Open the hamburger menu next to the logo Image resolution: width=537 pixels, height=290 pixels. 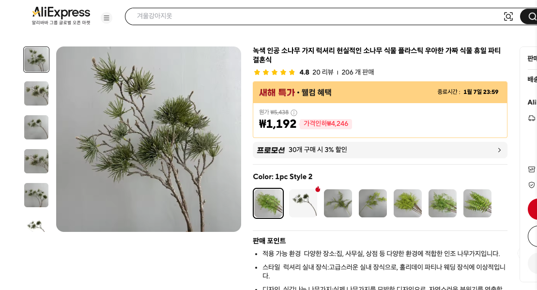coord(107,17)
